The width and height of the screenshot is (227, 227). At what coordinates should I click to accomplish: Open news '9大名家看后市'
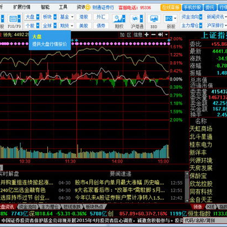coord(120,190)
